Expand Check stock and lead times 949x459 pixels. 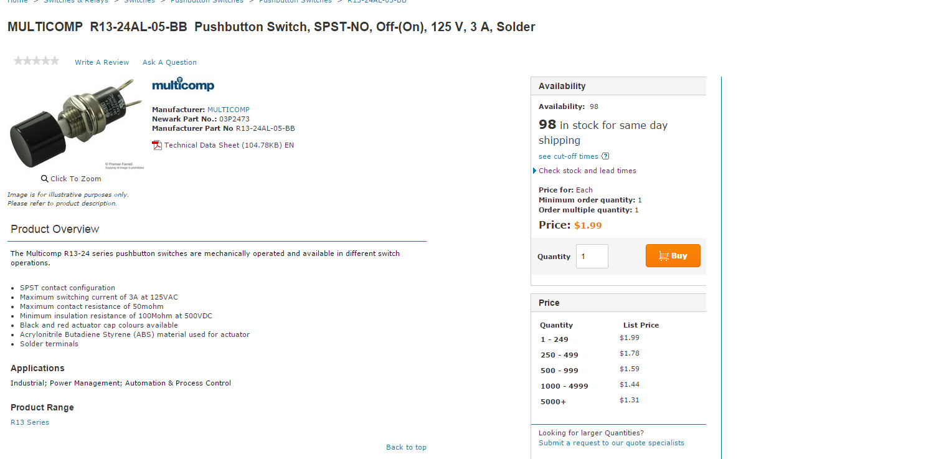(x=587, y=171)
